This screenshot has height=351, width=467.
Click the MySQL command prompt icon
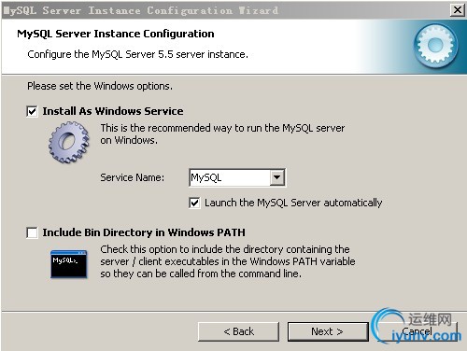pyautogui.click(x=69, y=264)
